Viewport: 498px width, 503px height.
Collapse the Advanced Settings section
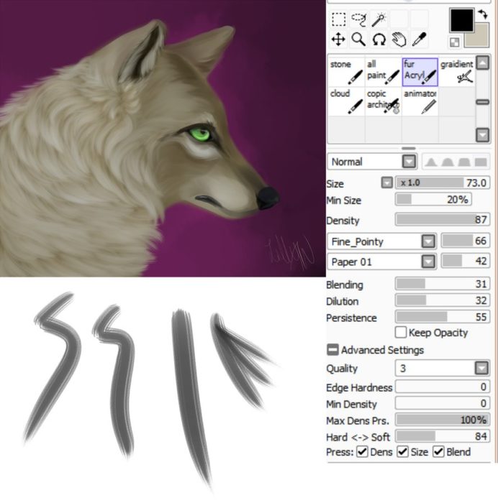[x=332, y=350]
